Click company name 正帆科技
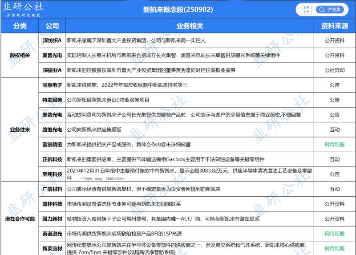 coord(52,159)
